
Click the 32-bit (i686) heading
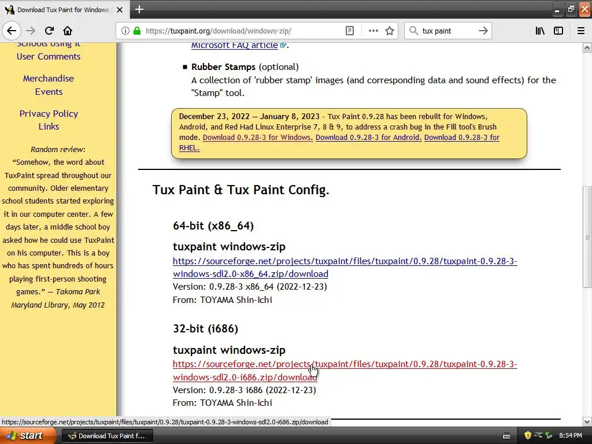pos(205,329)
